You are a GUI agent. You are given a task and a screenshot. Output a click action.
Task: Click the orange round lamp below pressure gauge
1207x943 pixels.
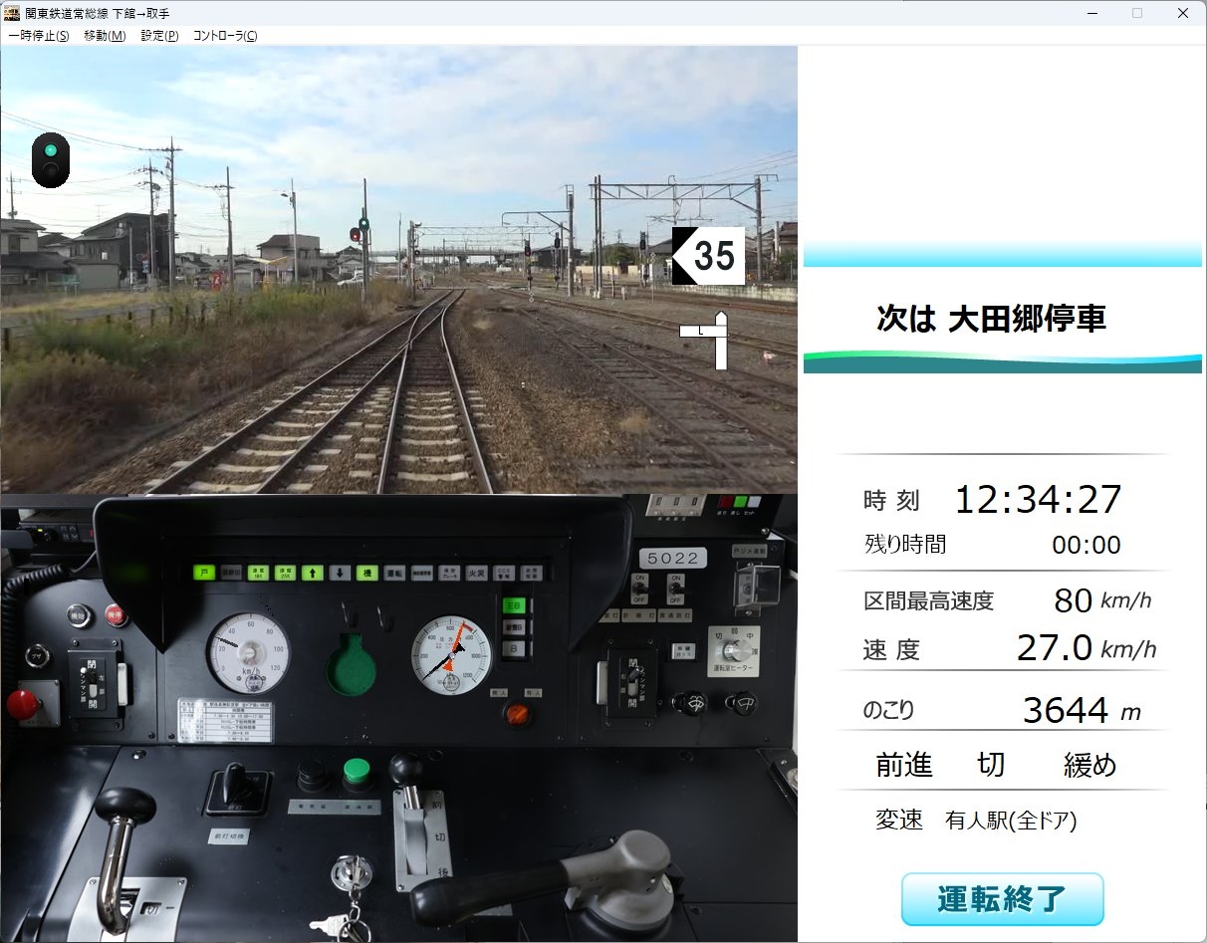516,713
